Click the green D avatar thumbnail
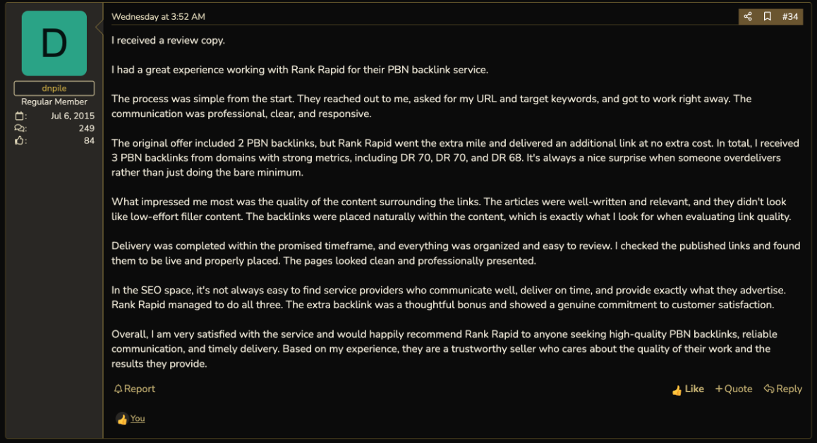Image resolution: width=817 pixels, height=443 pixels. [54, 43]
